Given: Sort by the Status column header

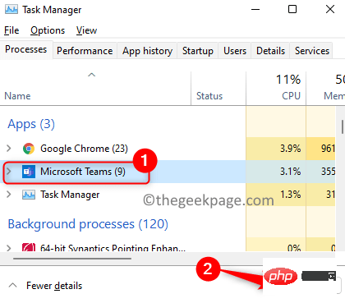Looking at the screenshot, I should coord(218,88).
